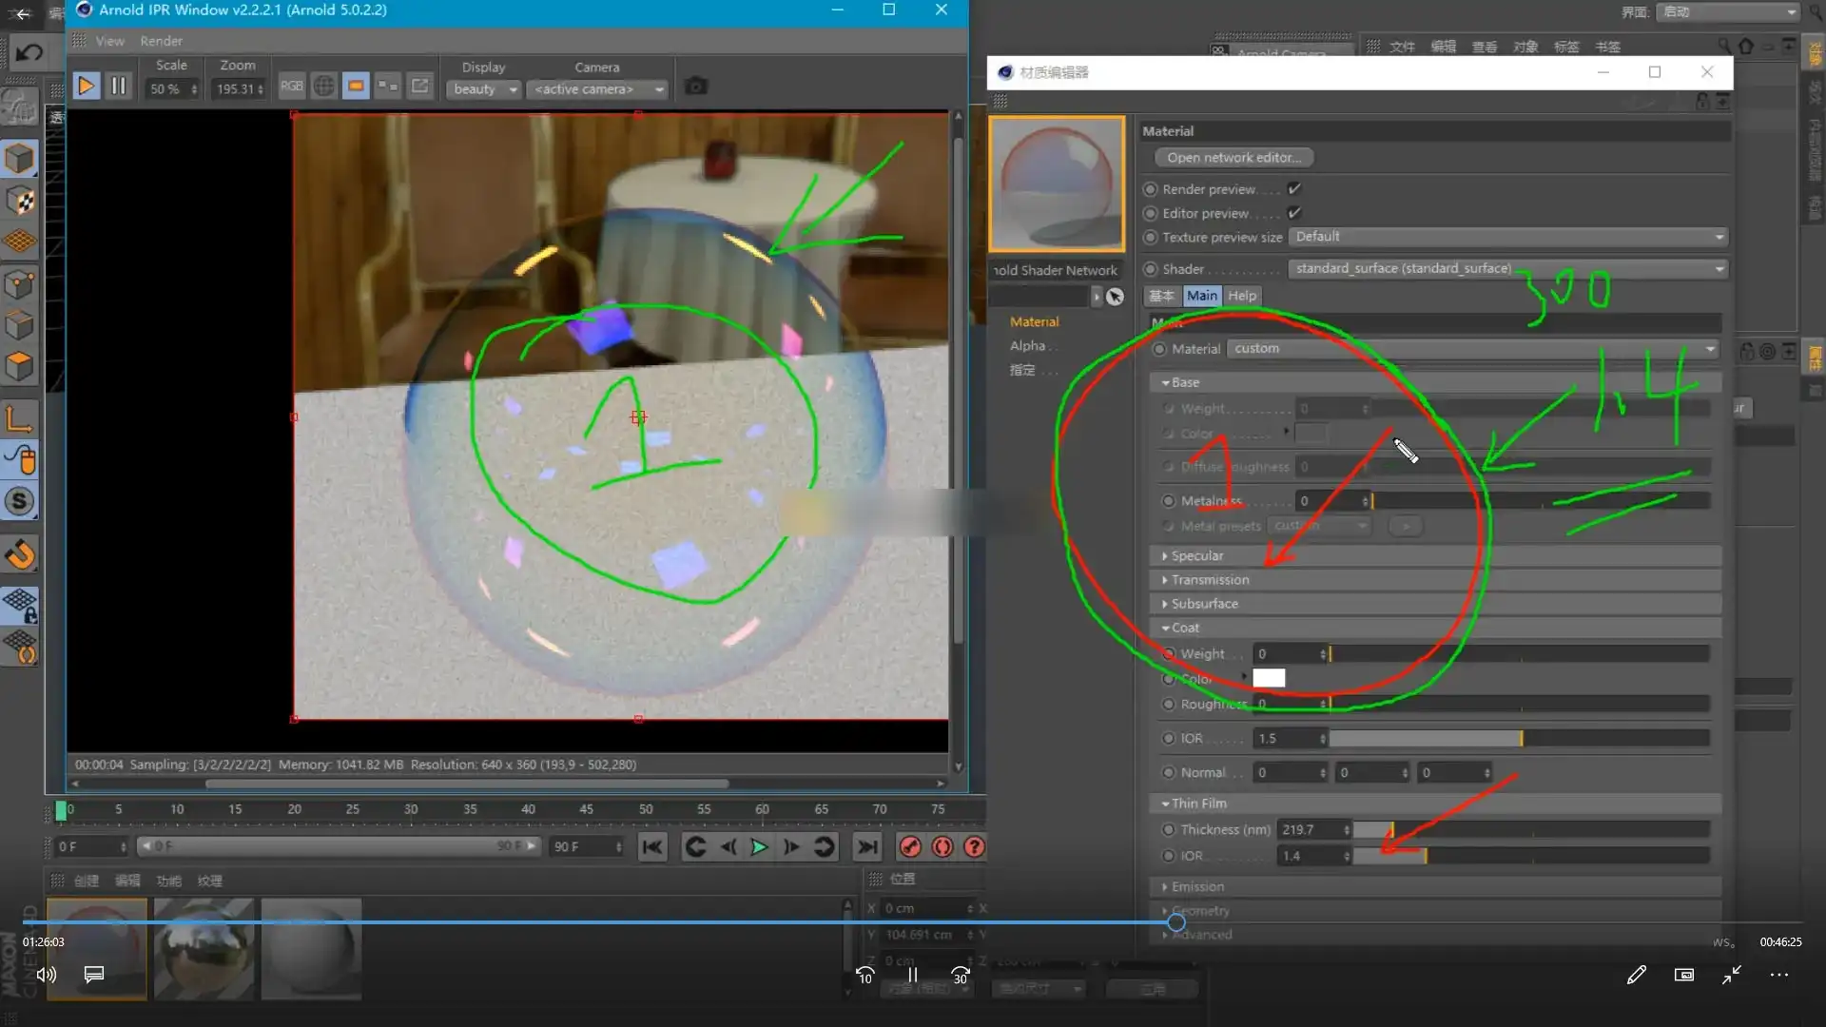Click the timeline record keyframe button
Image resolution: width=1826 pixels, height=1027 pixels.
(x=910, y=847)
